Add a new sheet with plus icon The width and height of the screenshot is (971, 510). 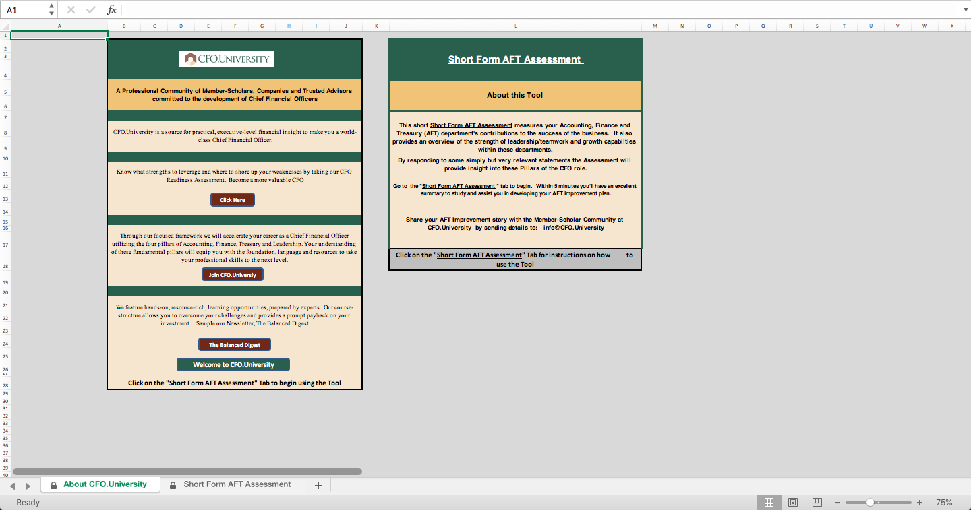point(318,485)
